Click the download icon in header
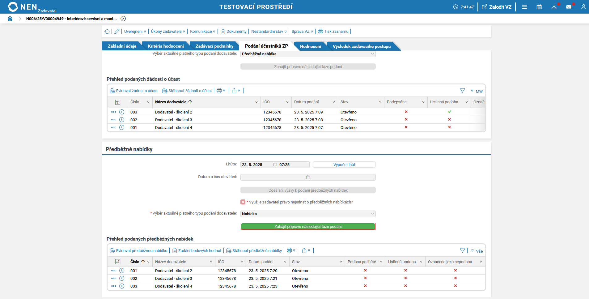Screen dimensions: 589x299 tap(554, 7)
